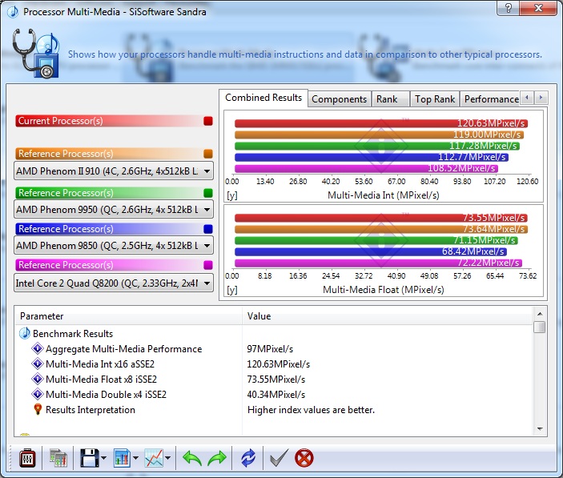Select the Benchmark Results music note icon
The image size is (563, 478).
click(x=24, y=333)
